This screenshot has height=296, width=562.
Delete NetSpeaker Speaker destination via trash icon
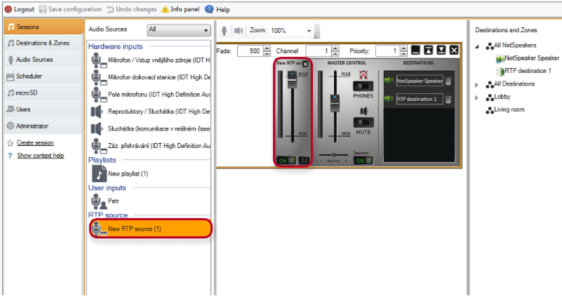coord(448,81)
